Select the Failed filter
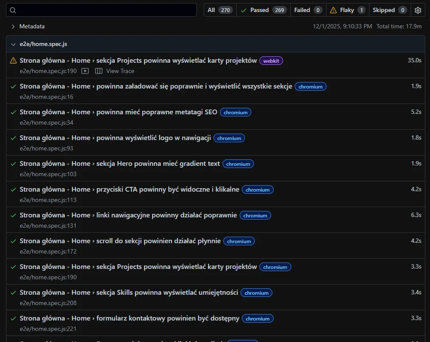This screenshot has height=342, width=430. (x=308, y=10)
